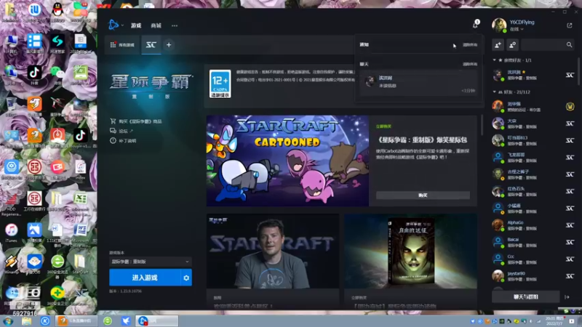Image resolution: width=582 pixels, height=327 pixels.
Task: Click the Battle.net taskbar button
Action: (157, 320)
